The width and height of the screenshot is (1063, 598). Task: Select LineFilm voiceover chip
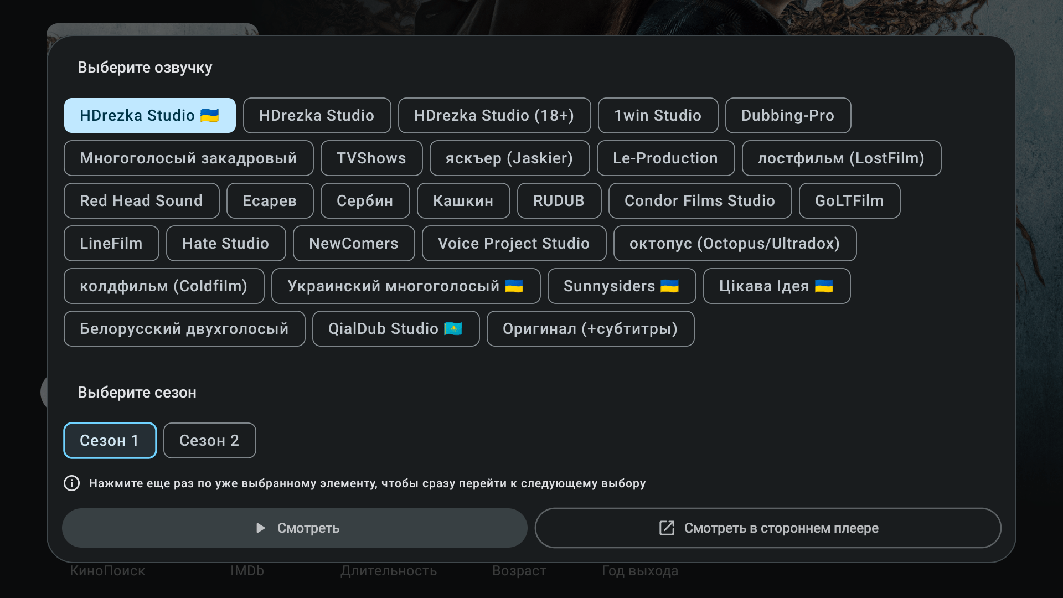(x=112, y=243)
